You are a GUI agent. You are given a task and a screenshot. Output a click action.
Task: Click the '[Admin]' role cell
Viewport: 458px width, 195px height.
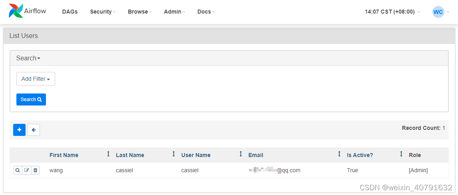coord(418,170)
